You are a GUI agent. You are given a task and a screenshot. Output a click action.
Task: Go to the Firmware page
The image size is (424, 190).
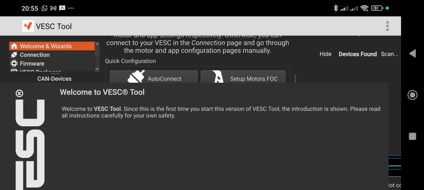point(32,64)
